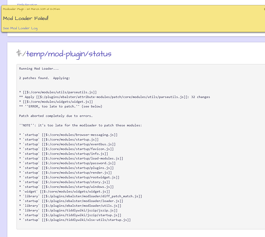The height and width of the screenshot is (237, 265).
Task: Click the partially hidden link above the alert
Action: [27, 4]
